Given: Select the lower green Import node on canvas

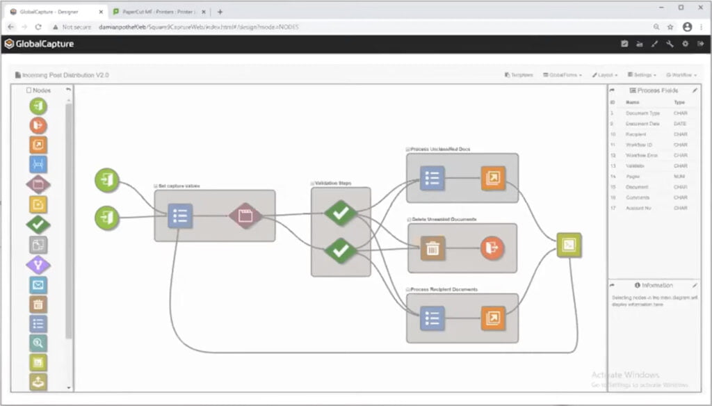Looking at the screenshot, I should (x=106, y=218).
